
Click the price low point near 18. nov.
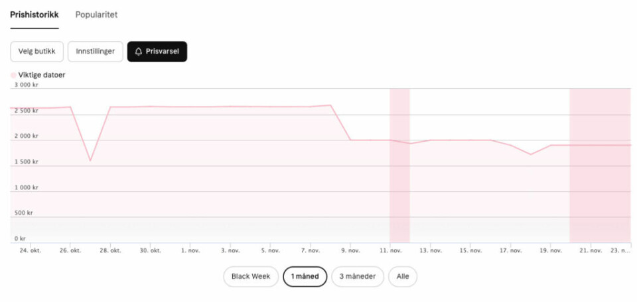pyautogui.click(x=531, y=154)
